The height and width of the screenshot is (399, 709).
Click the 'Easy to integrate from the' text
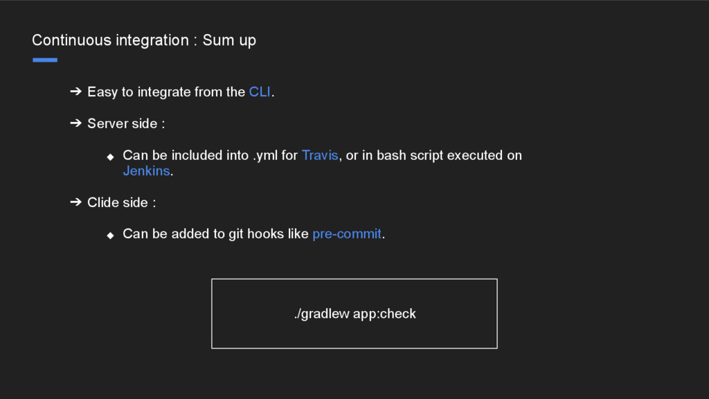tap(166, 92)
